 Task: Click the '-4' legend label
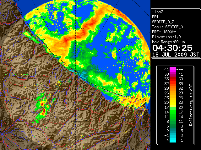167,140
